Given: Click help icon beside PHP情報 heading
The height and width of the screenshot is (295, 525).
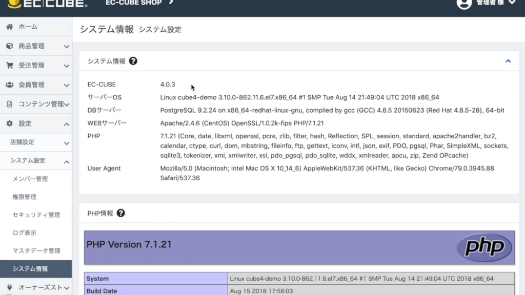Looking at the screenshot, I should tap(121, 213).
